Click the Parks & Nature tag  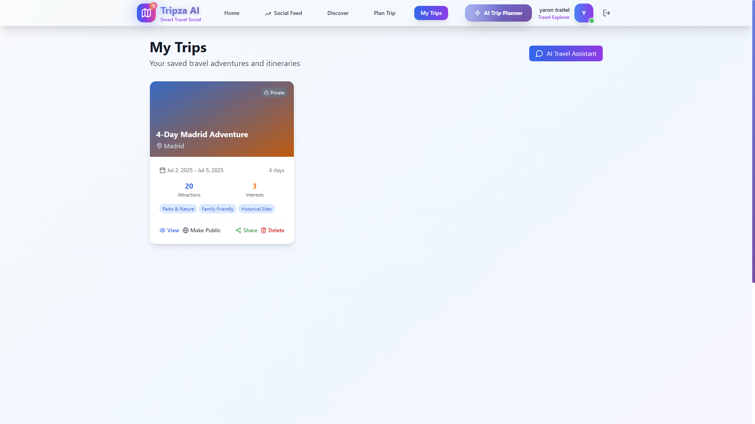pos(178,209)
